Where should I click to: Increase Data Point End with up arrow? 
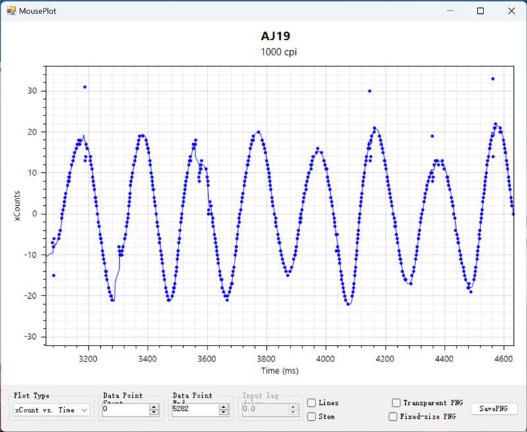tap(224, 407)
